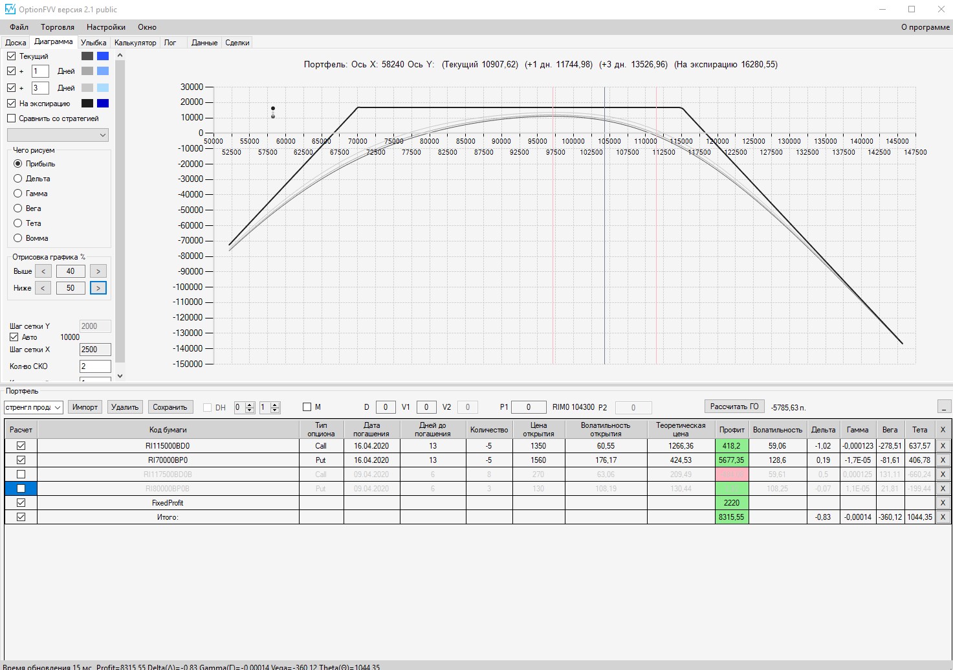Decrease the Выше percentage with left arrow
The height and width of the screenshot is (670, 953).
tap(43, 271)
